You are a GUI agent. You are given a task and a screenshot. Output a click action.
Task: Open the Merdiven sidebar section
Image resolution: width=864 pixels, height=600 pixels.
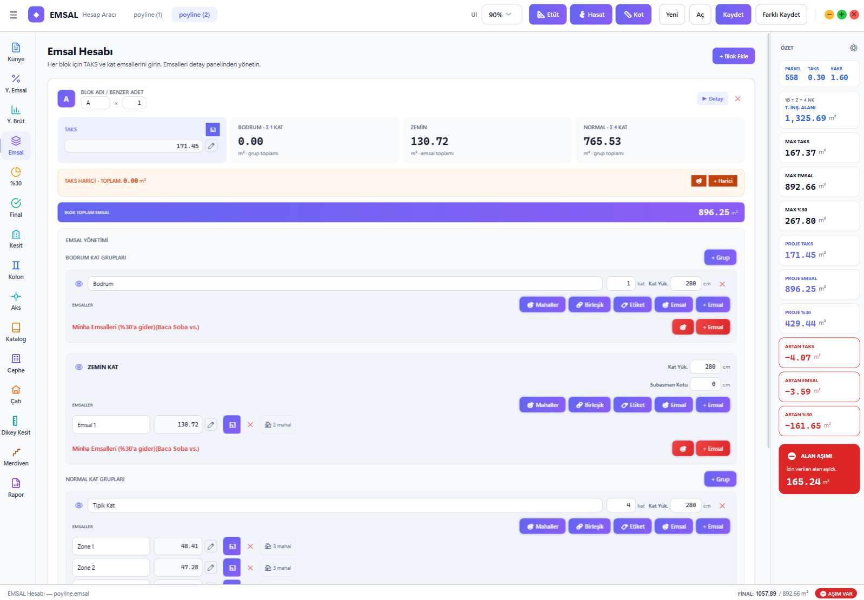(x=16, y=457)
